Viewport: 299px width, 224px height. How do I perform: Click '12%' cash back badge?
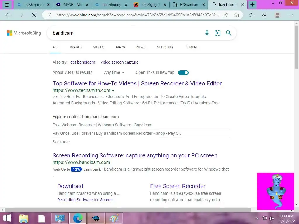pyautogui.click(x=76, y=169)
